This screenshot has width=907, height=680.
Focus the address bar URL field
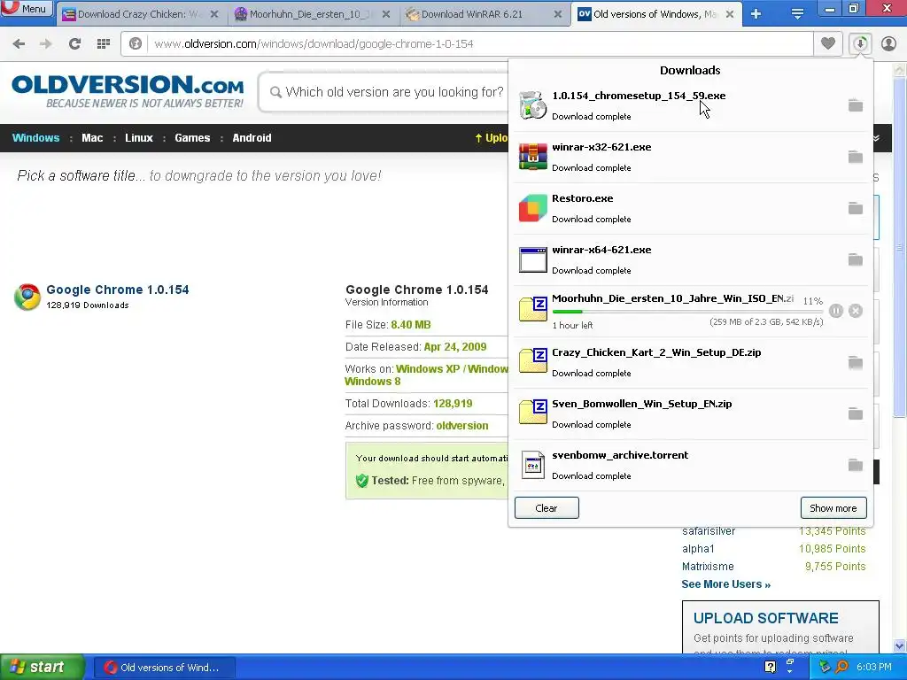(x=480, y=44)
